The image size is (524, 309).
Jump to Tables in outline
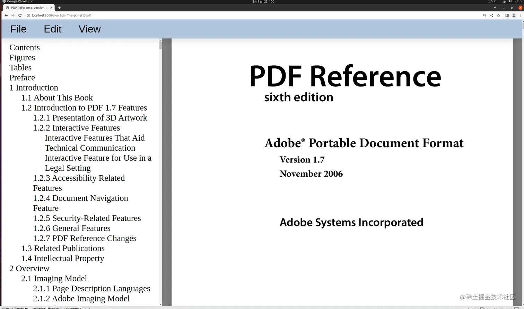(x=20, y=67)
